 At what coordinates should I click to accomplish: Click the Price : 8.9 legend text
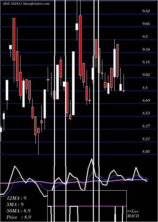tap(19, 217)
